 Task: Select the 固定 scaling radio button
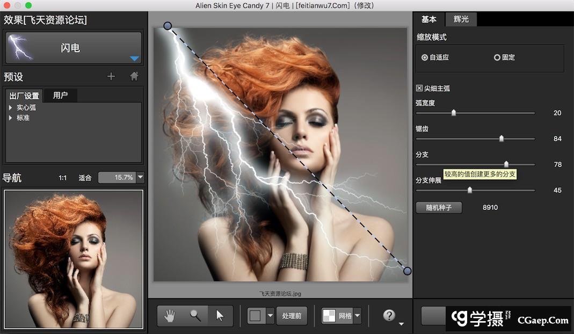click(x=497, y=57)
